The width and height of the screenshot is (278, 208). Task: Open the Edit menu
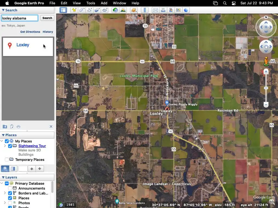[64, 3]
